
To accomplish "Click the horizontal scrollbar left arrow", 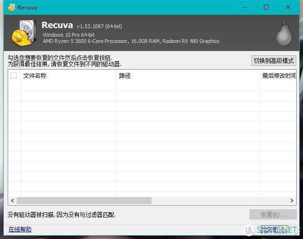I will pos(12,201).
